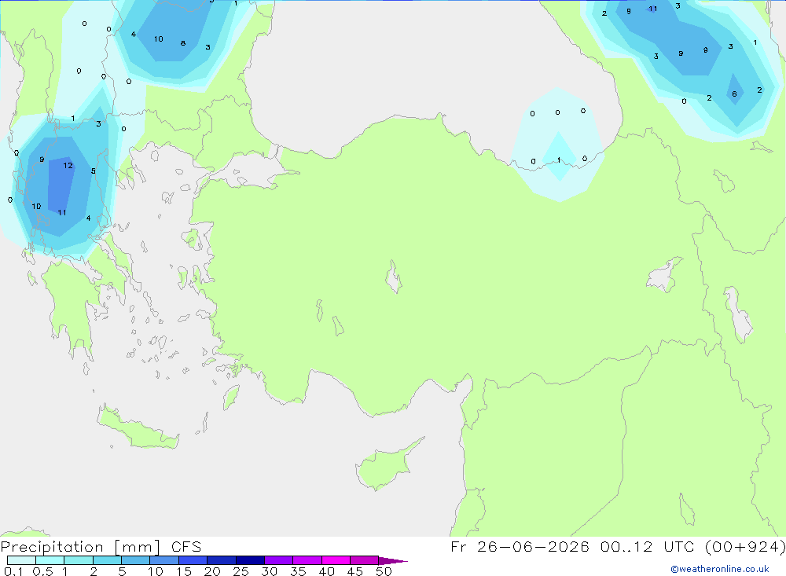Click the '8' precipitation value on the map

click(183, 43)
